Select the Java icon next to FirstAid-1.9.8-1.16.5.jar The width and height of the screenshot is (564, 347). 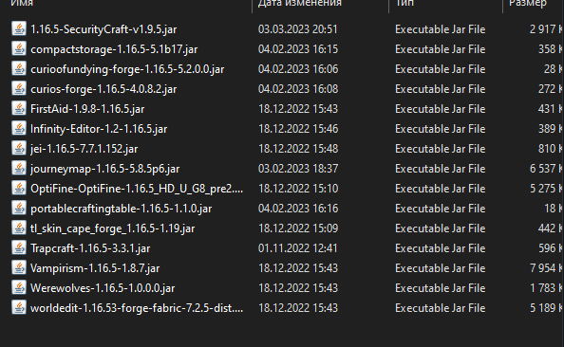19,108
